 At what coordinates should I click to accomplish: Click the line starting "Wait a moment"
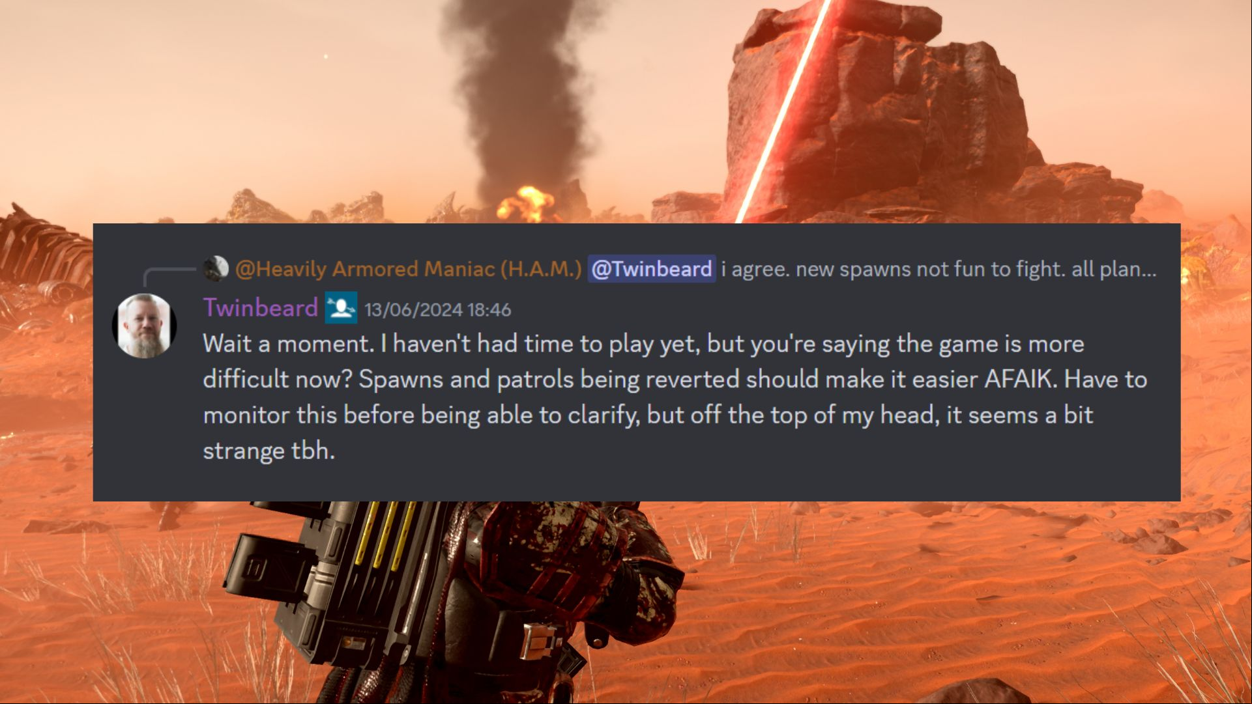643,344
